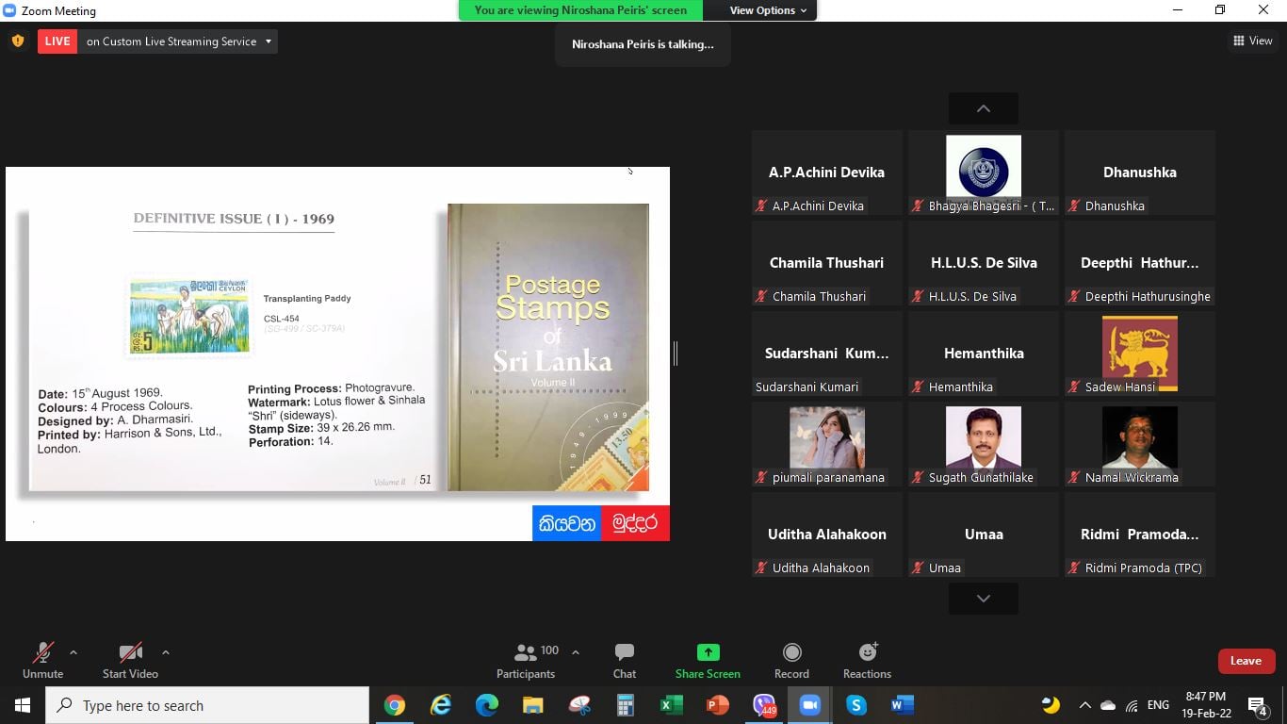Viewport: 1287px width, 724px height.
Task: Start your video camera
Action: [x=130, y=660]
